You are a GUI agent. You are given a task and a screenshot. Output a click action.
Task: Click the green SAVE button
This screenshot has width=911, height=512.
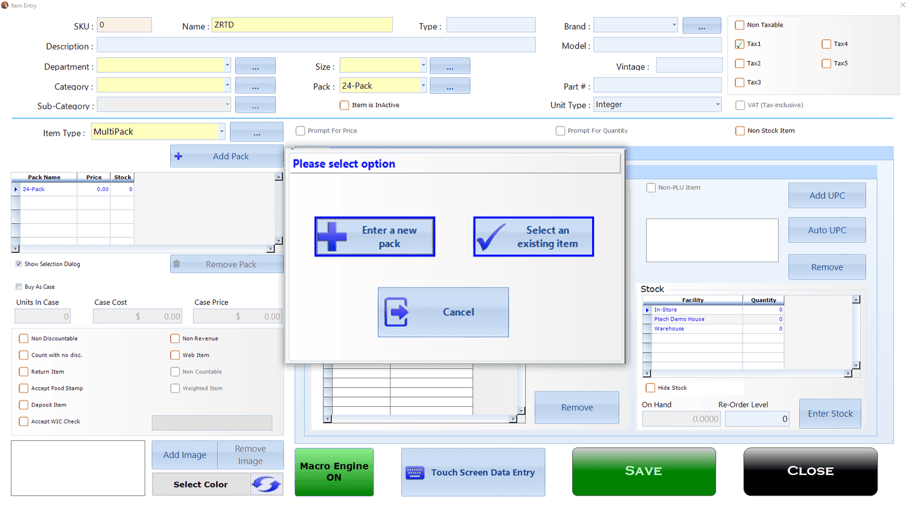tap(644, 471)
